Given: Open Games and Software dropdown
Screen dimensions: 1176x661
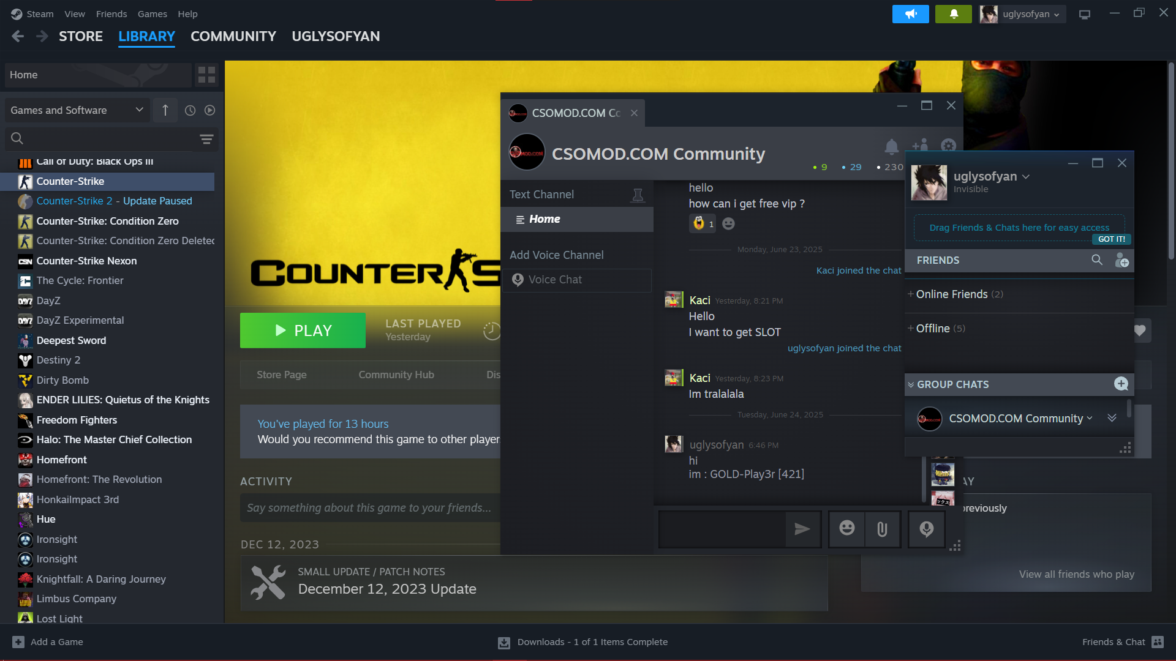Looking at the screenshot, I should click(x=77, y=110).
